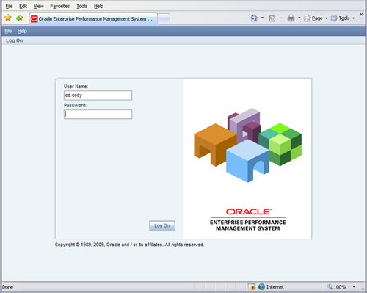
Task: Click the security shield status bar icon
Action: (x=252, y=286)
